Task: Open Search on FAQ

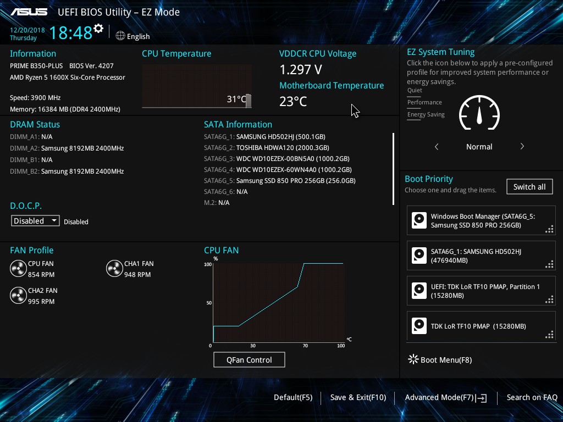Action: [532, 397]
